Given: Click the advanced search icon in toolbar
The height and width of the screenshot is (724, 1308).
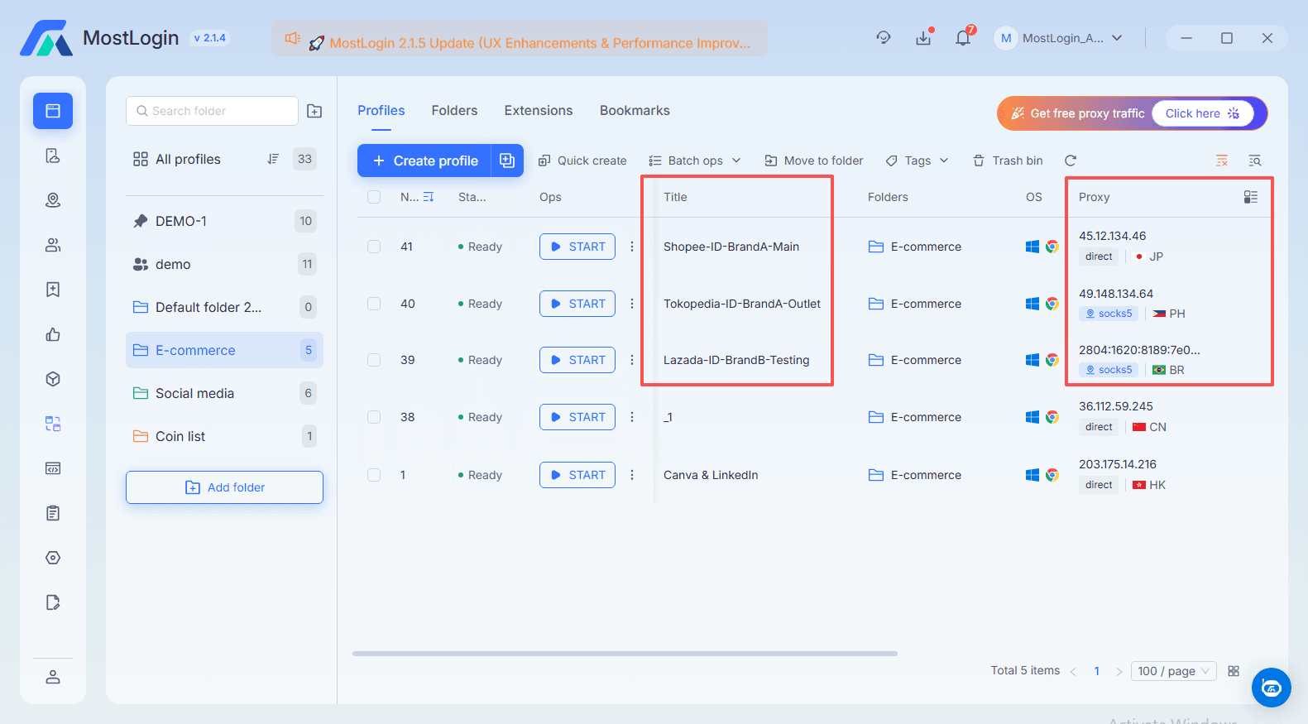Looking at the screenshot, I should [1255, 161].
